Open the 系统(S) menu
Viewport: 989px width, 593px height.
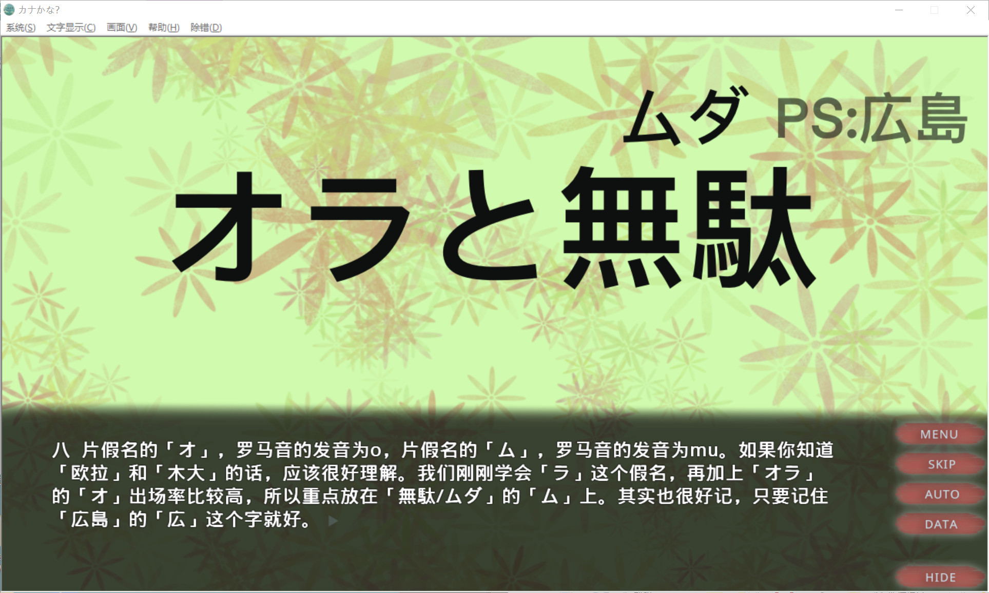click(x=21, y=27)
